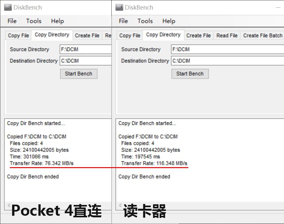
Task: Open File menu in right DiskBench window
Action: point(123,21)
